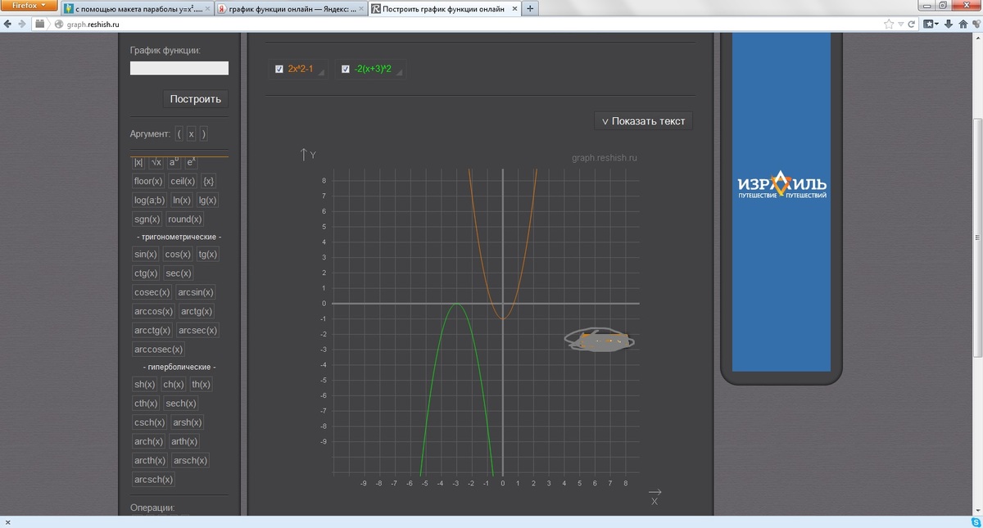Insert the th(x) function
The height and width of the screenshot is (528, 983).
(201, 385)
